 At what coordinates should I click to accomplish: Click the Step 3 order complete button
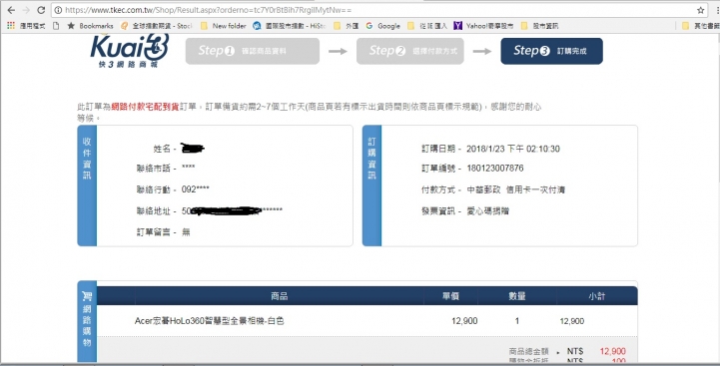click(x=551, y=51)
